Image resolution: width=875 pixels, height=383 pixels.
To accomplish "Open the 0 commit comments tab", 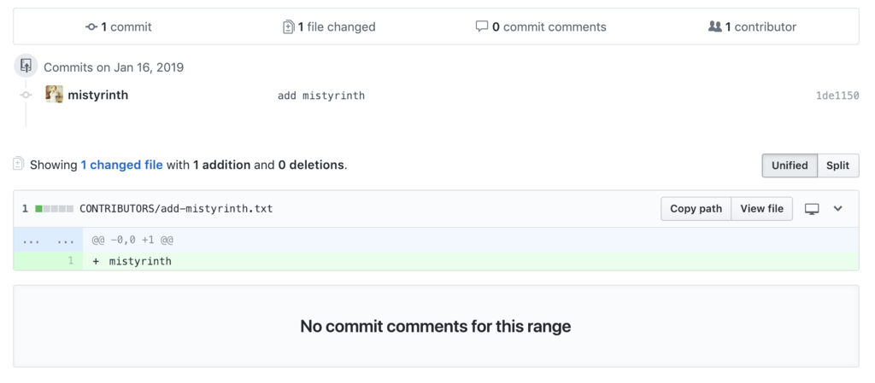I will click(x=542, y=27).
